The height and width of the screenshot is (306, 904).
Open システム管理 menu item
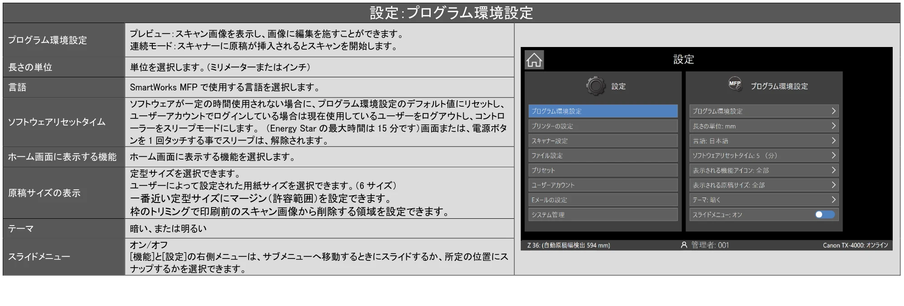point(603,215)
